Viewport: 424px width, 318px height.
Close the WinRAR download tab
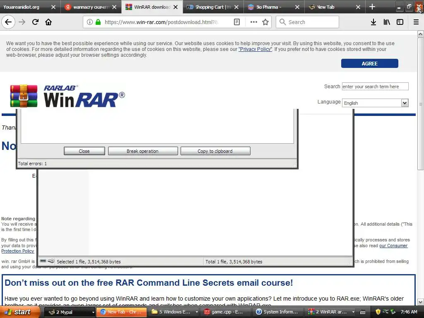tap(176, 7)
